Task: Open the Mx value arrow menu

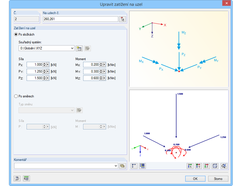Action: click(104, 65)
